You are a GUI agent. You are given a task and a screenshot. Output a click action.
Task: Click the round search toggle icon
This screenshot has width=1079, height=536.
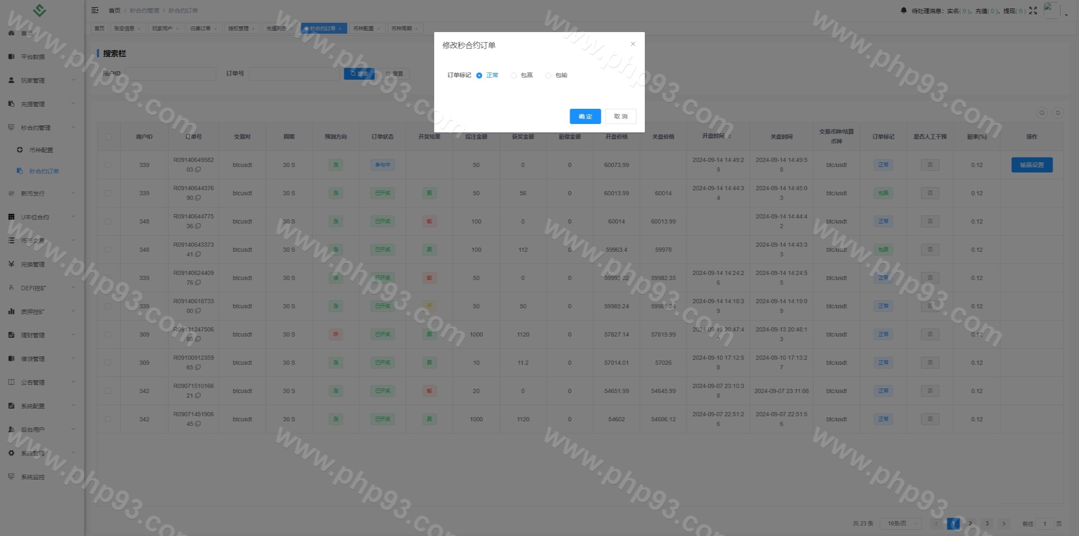coord(1041,113)
